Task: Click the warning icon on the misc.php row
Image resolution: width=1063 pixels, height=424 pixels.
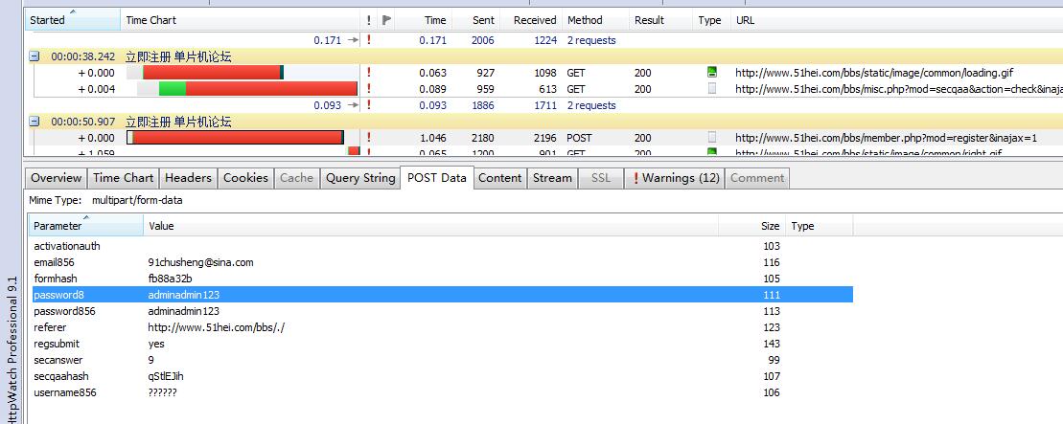Action: tap(368, 89)
